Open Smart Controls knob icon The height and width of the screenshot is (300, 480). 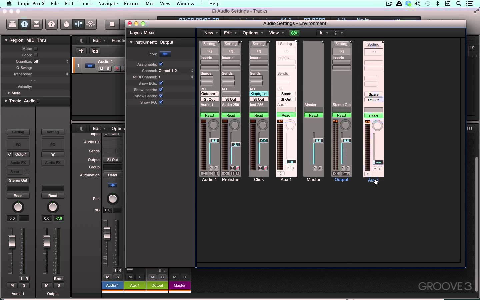click(66, 24)
